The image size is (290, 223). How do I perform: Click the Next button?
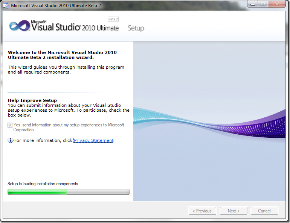click(x=234, y=211)
